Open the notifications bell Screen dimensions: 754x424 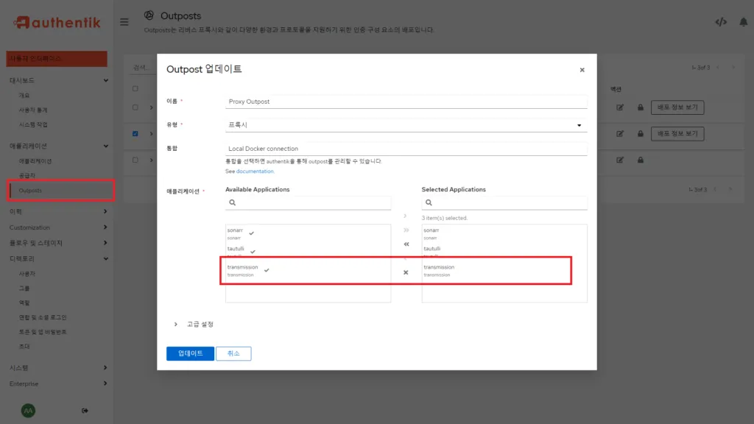(x=743, y=22)
